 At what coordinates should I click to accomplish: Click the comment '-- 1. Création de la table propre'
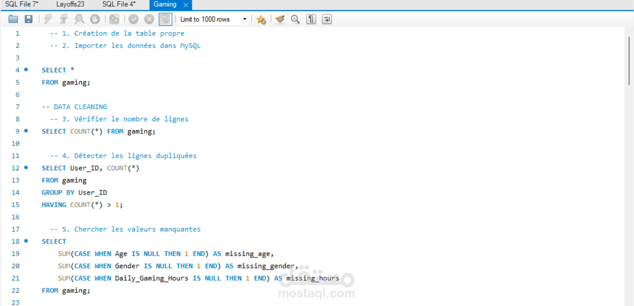(x=117, y=34)
